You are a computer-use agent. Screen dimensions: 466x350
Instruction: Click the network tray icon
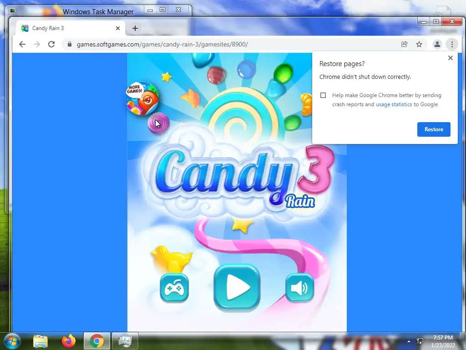[420, 341]
